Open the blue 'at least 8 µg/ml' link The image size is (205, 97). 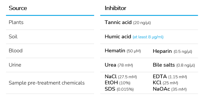(x=148, y=37)
